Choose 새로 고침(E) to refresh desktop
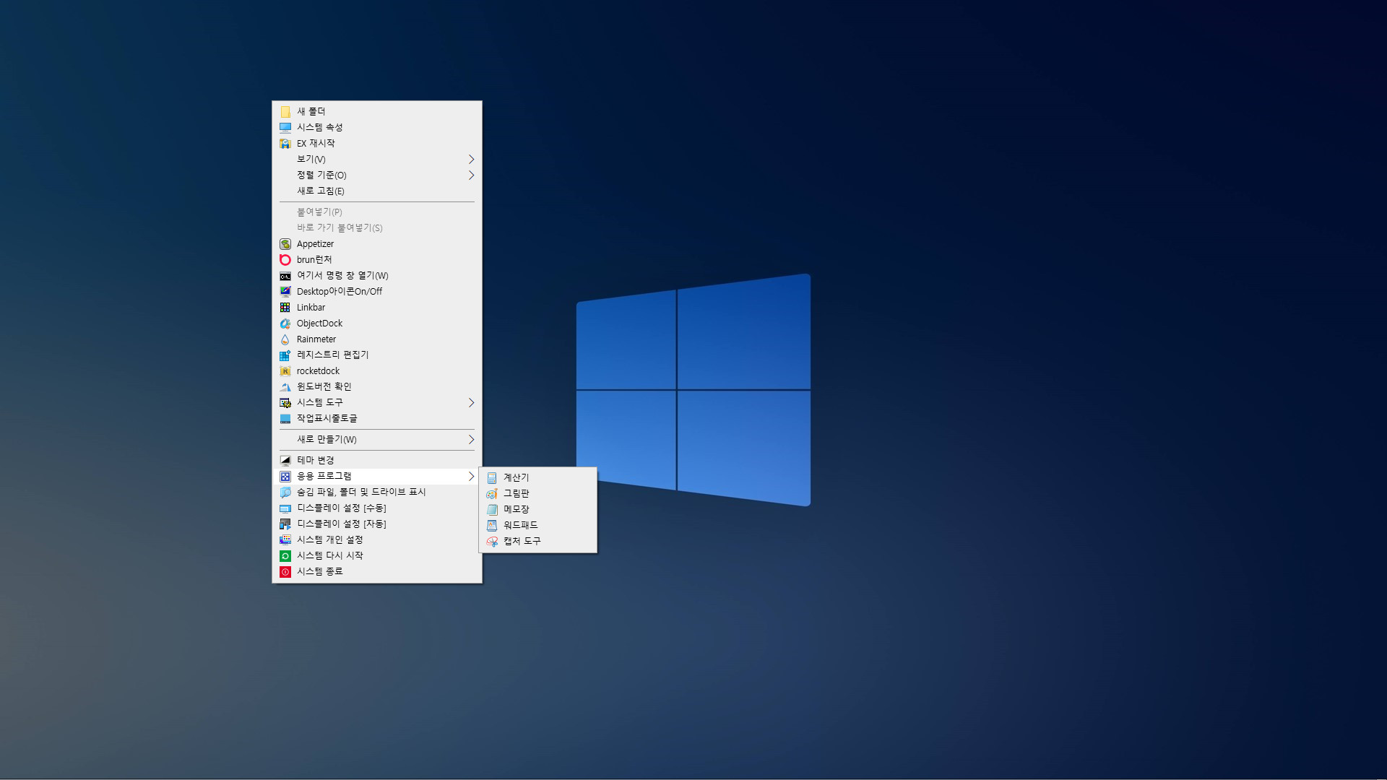The image size is (1387, 780). (x=376, y=191)
